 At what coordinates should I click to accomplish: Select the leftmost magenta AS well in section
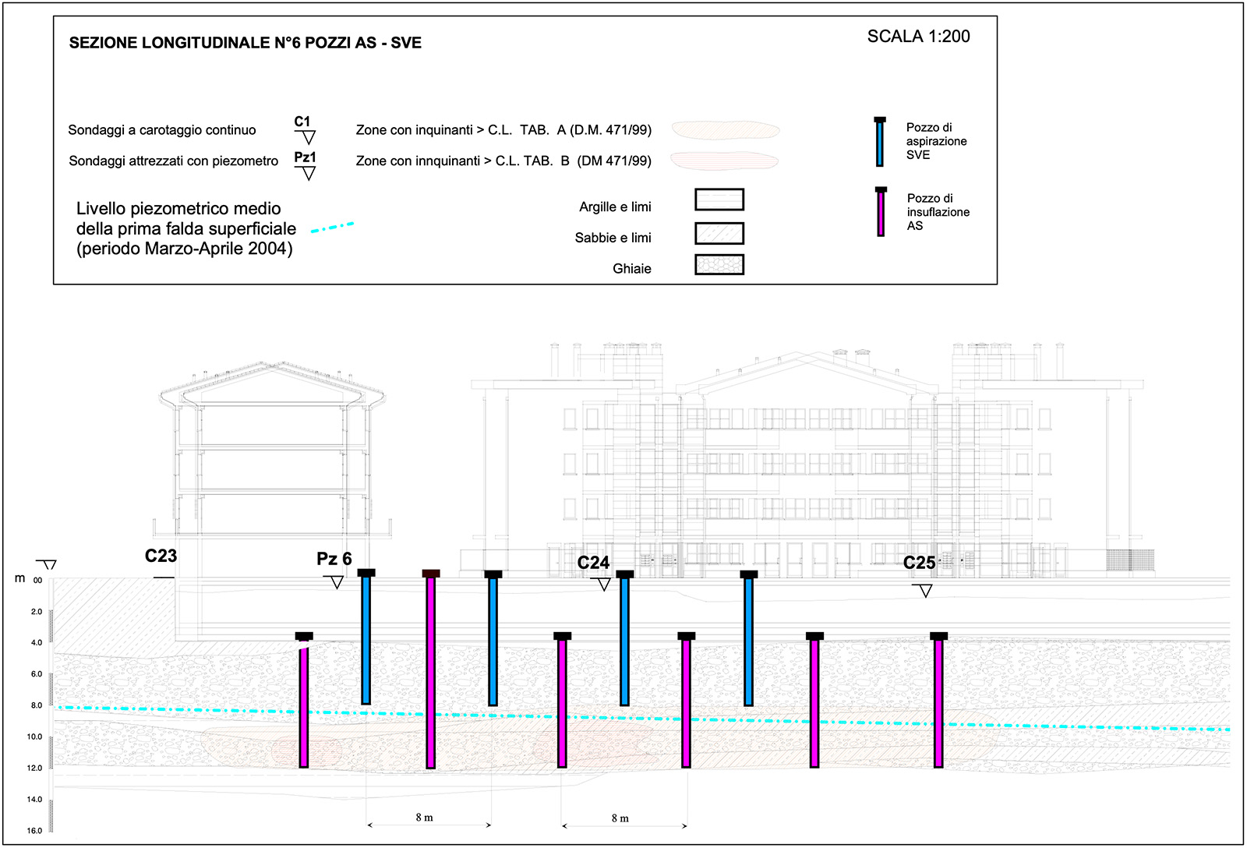pyautogui.click(x=304, y=701)
